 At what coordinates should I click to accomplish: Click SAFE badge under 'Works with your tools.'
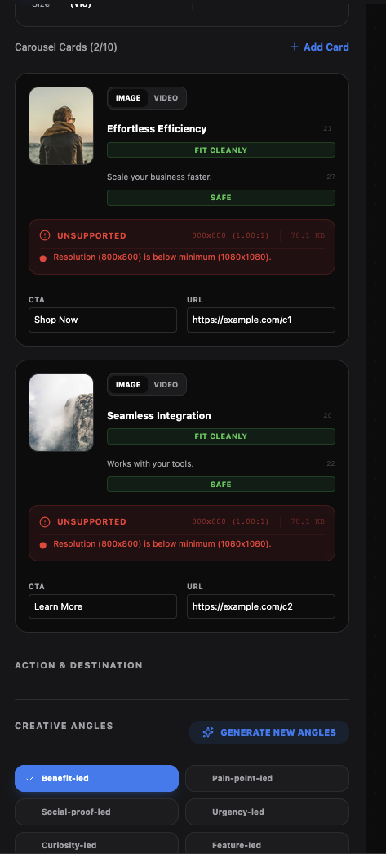220,484
